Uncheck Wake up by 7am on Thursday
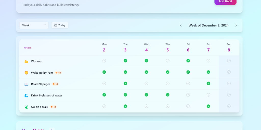The width and height of the screenshot is (261, 130). pyautogui.click(x=168, y=72)
